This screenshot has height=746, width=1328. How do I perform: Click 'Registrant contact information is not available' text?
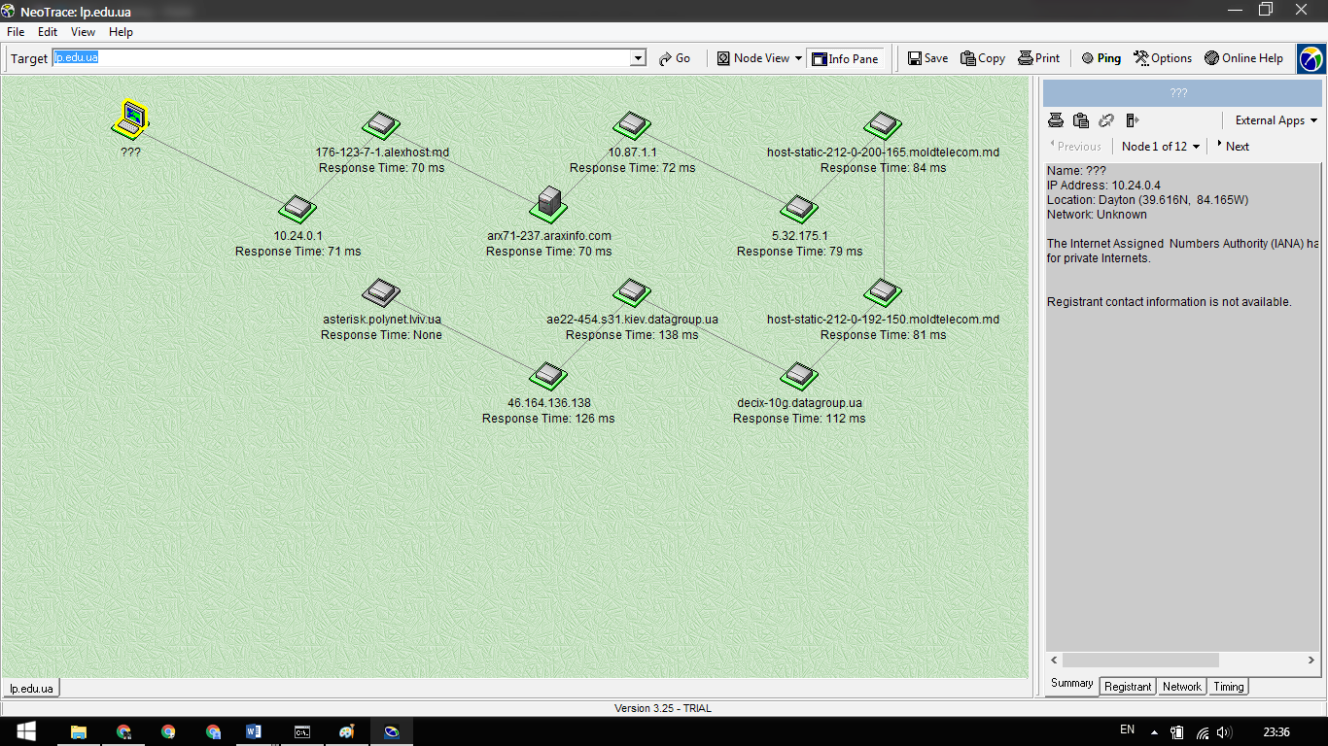coord(1170,302)
